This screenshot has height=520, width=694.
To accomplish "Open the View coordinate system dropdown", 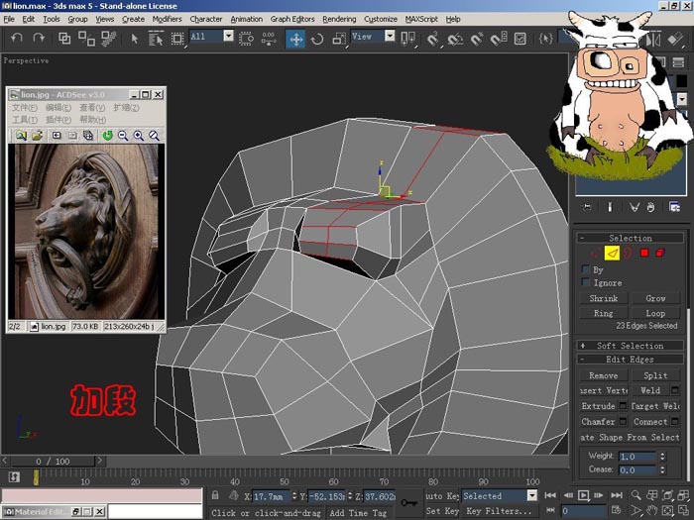I will click(390, 36).
